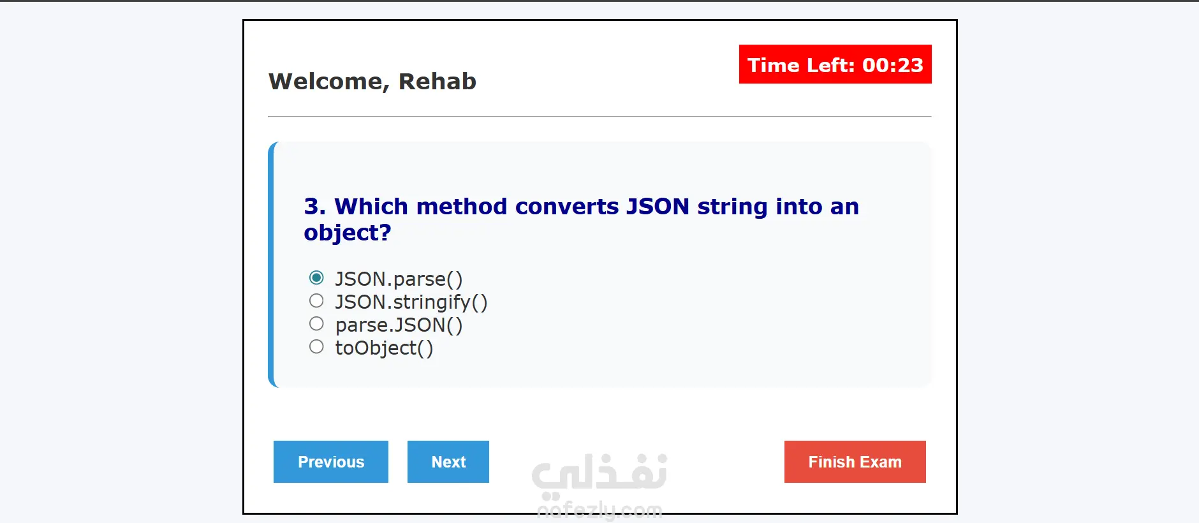Click the nofezly.com watermark text
1199x523 pixels.
[599, 510]
